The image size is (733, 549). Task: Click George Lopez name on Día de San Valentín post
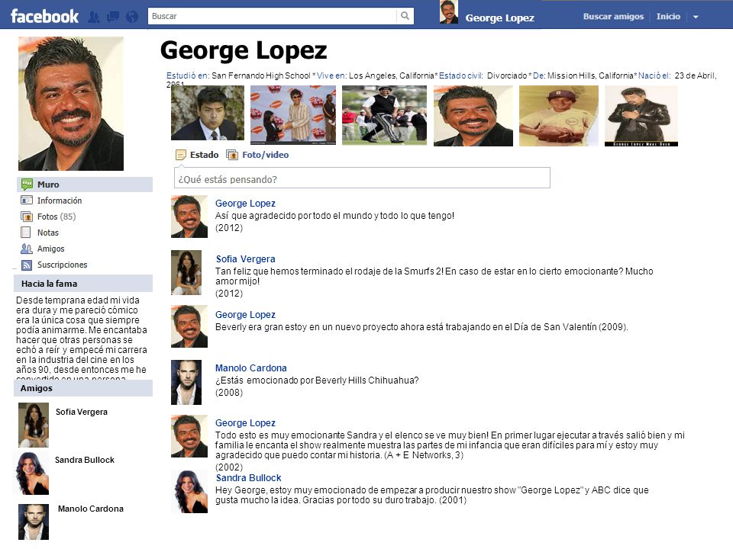[x=245, y=315]
